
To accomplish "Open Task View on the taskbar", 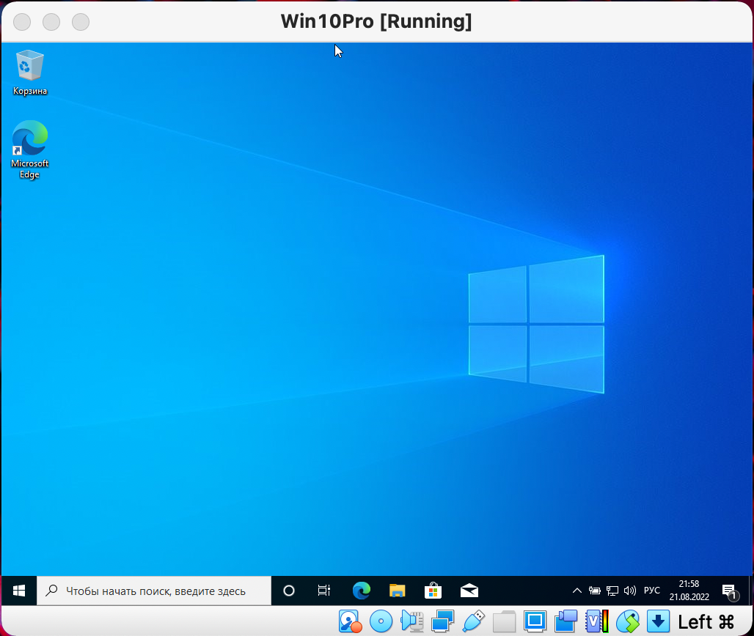I will coord(324,591).
